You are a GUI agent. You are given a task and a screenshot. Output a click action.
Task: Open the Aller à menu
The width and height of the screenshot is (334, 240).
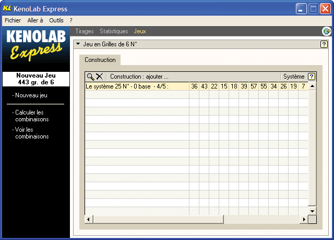pos(35,20)
